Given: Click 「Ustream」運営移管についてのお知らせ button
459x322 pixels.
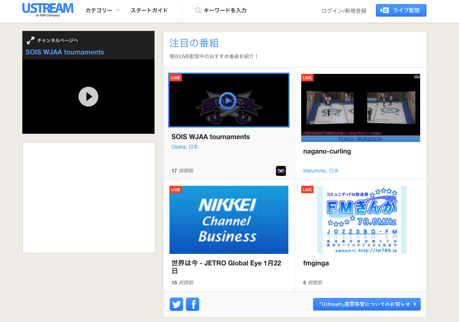Looking at the screenshot, I should pos(367,304).
